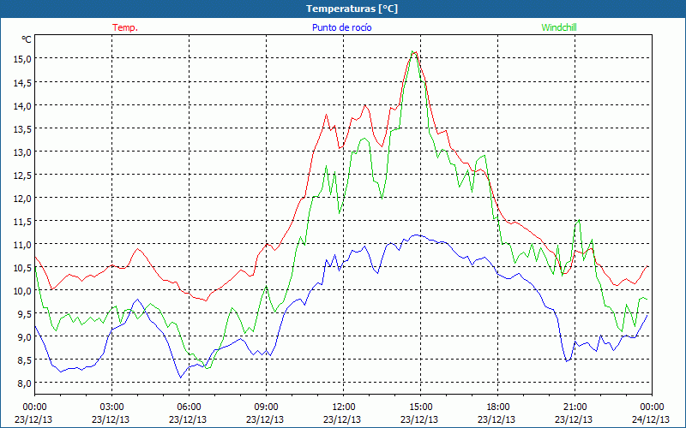Select the blue "Punto de rocío" legend label
Viewport: 686px width, 428px height.
[341, 27]
